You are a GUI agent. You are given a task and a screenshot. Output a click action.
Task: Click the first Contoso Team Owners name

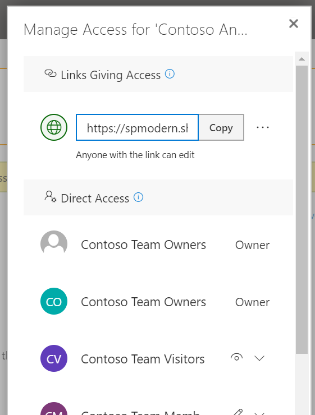pyautogui.click(x=143, y=245)
